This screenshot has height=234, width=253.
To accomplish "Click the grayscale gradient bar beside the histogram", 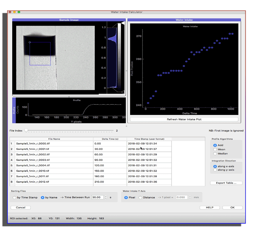I will pyautogui.click(x=119, y=56).
